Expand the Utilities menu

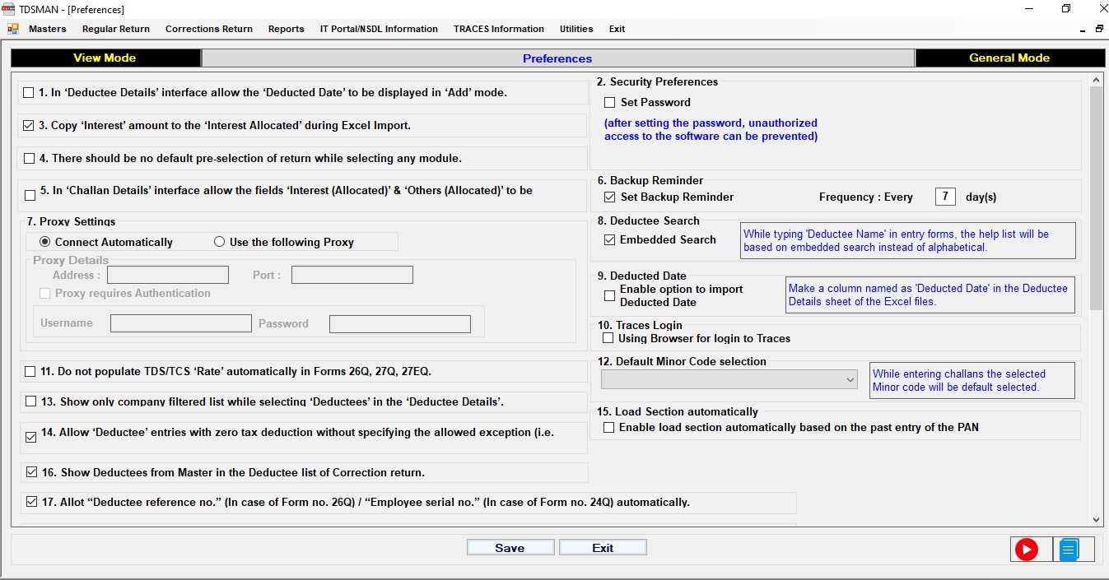click(576, 29)
